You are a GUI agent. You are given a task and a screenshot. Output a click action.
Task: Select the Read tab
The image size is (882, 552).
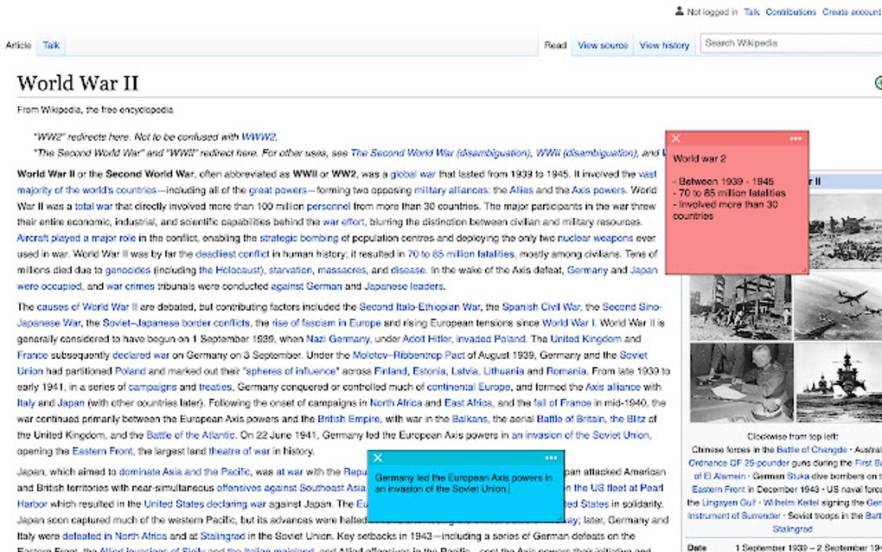tap(555, 45)
